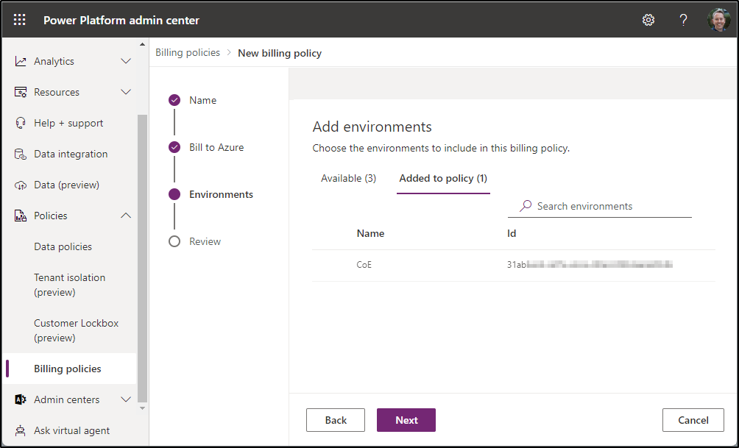The height and width of the screenshot is (448, 739).
Task: Expand the Resources section chevron
Action: 126,92
